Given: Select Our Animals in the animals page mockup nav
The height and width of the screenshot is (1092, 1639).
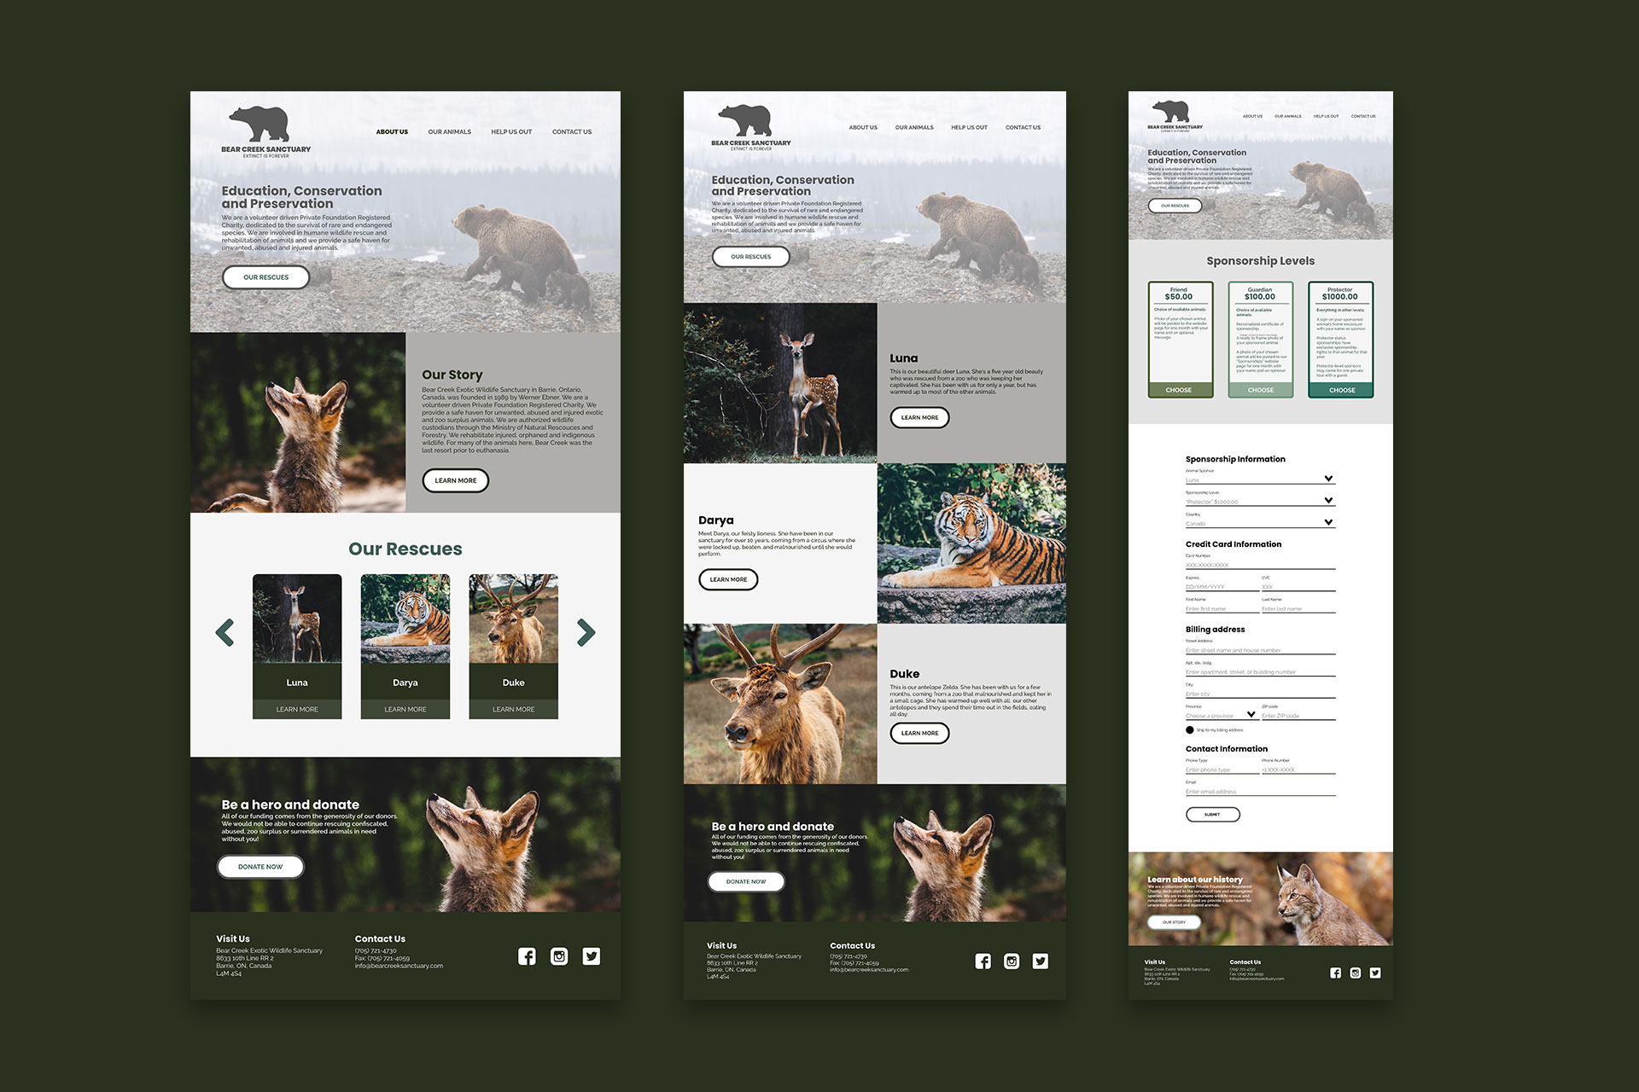Looking at the screenshot, I should point(914,128).
